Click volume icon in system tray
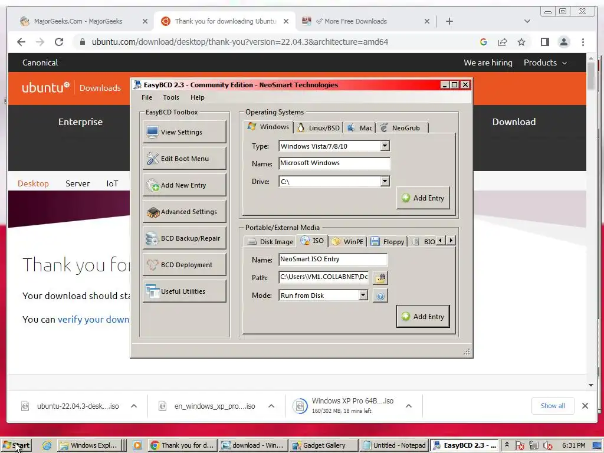604x453 pixels. click(548, 446)
